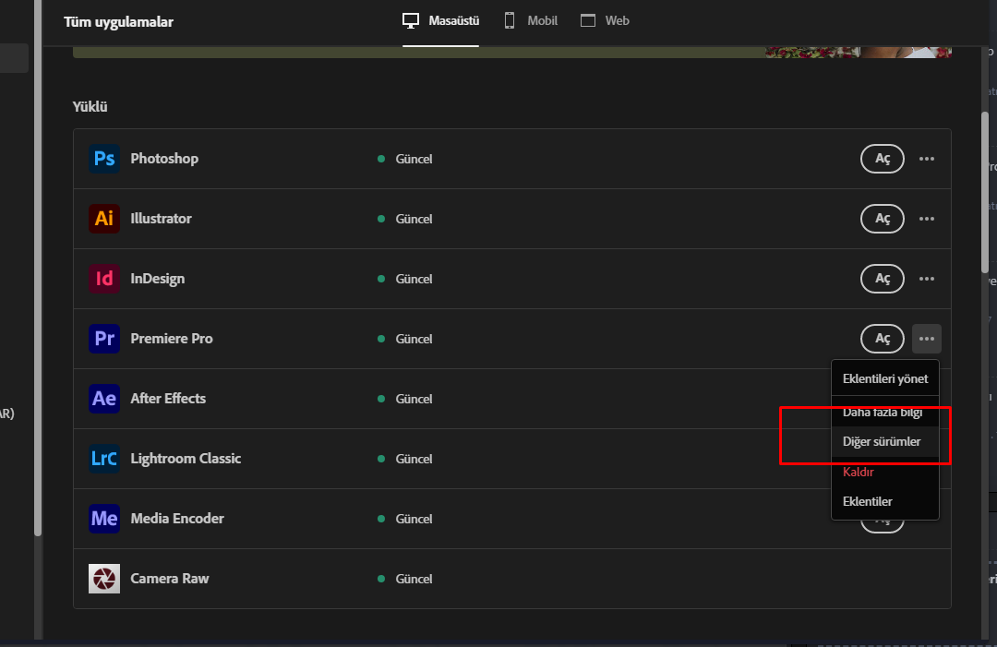Click the Lightroom Classic LrC app icon
The height and width of the screenshot is (647, 997).
click(x=104, y=458)
